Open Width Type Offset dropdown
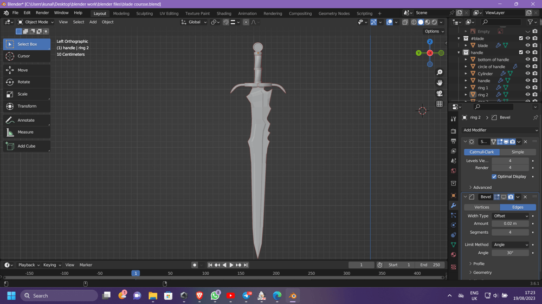Viewport: 542px width, 304px height. [x=511, y=216]
